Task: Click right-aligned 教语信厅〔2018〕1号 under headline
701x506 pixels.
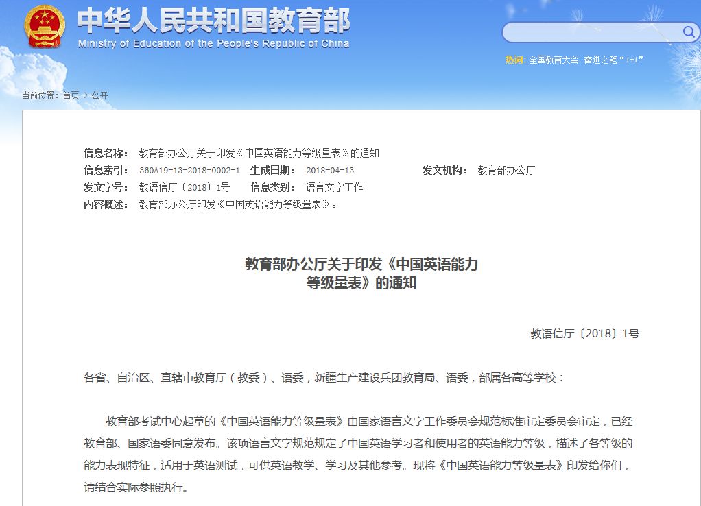Action: click(x=585, y=333)
